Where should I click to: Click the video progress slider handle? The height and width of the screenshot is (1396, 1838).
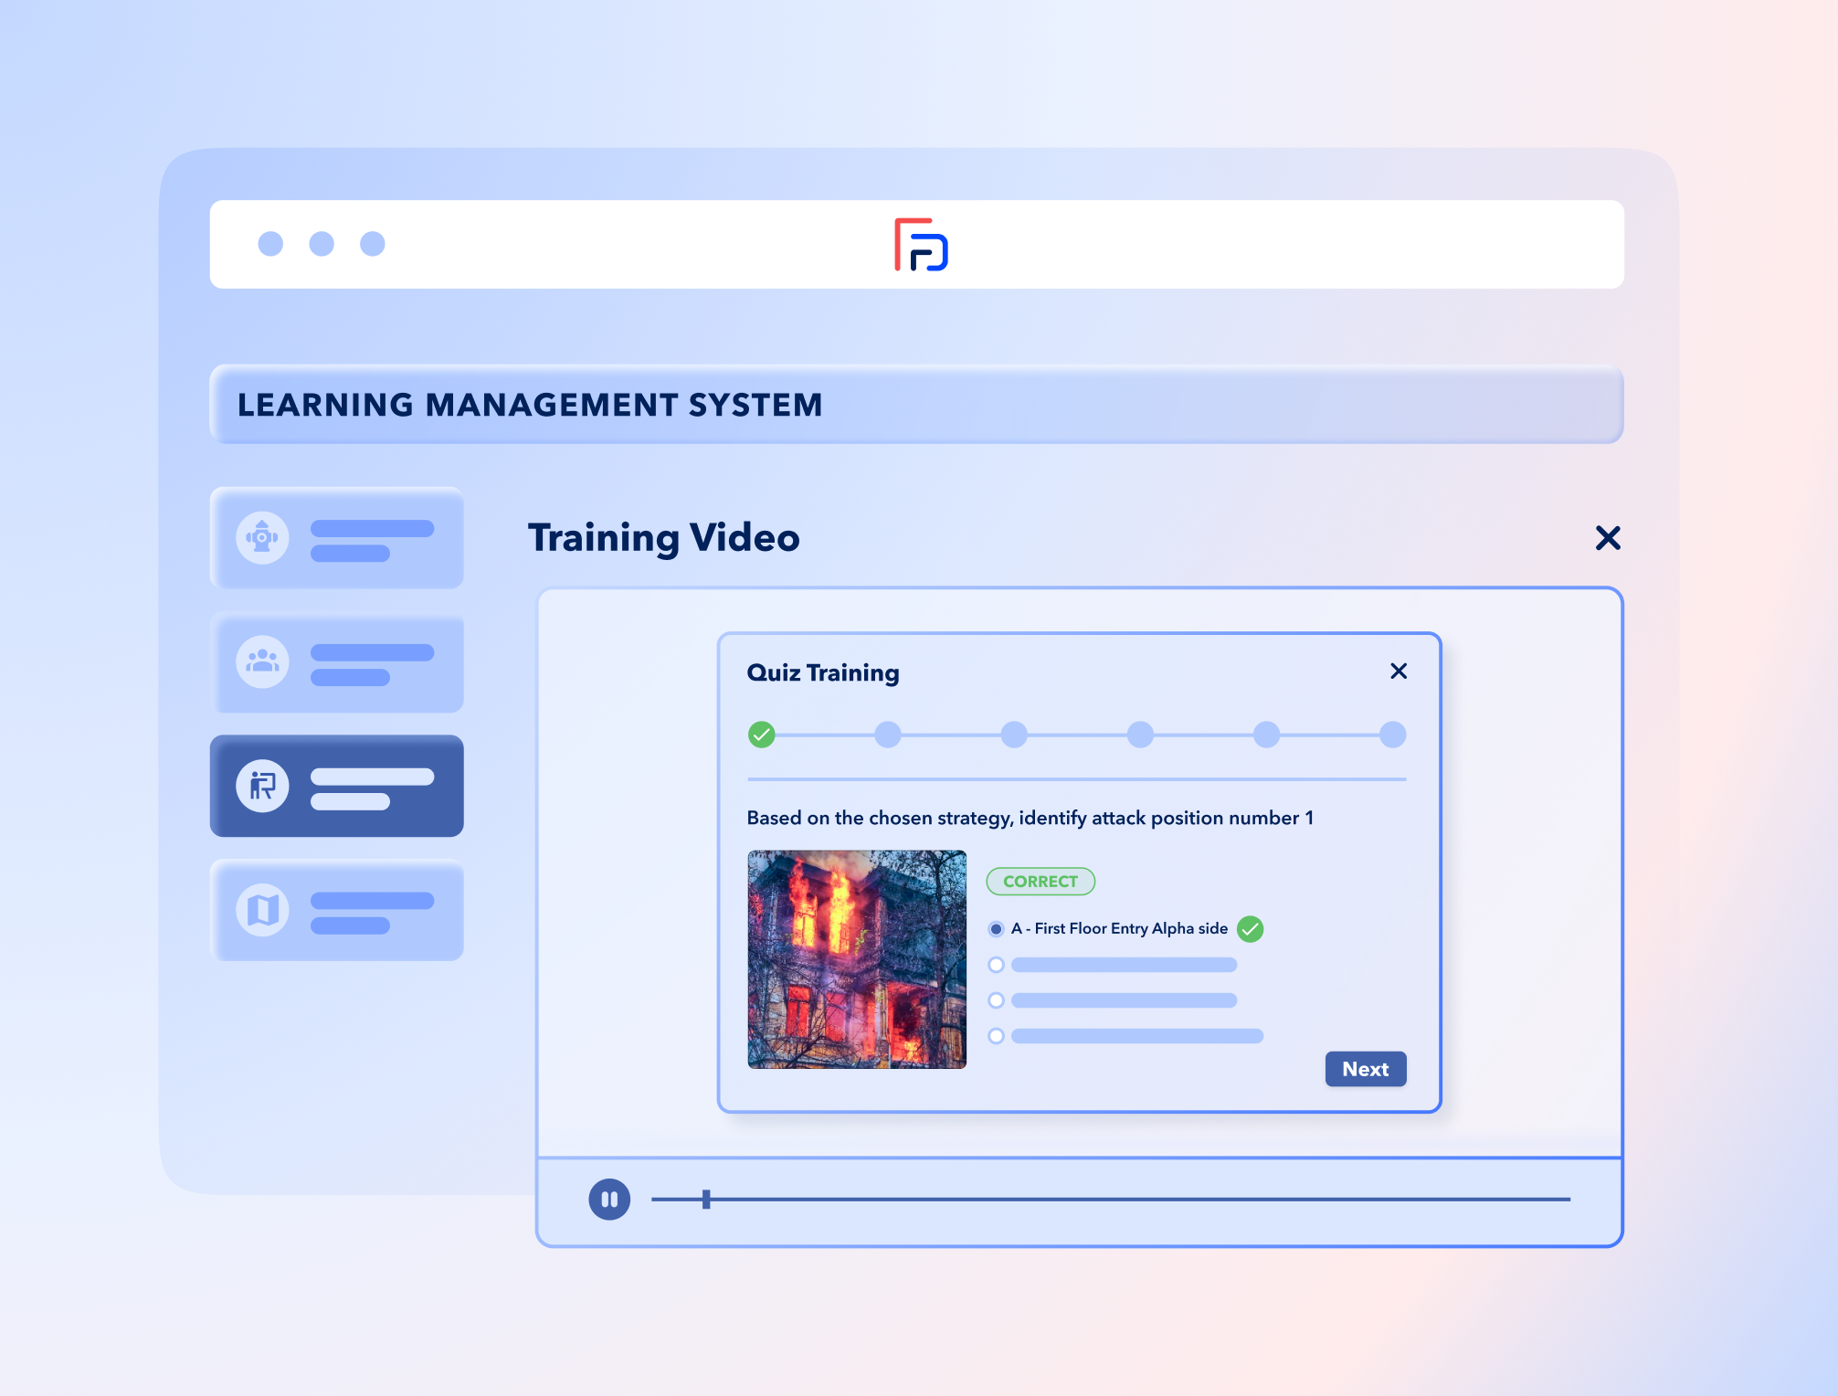pos(706,1199)
